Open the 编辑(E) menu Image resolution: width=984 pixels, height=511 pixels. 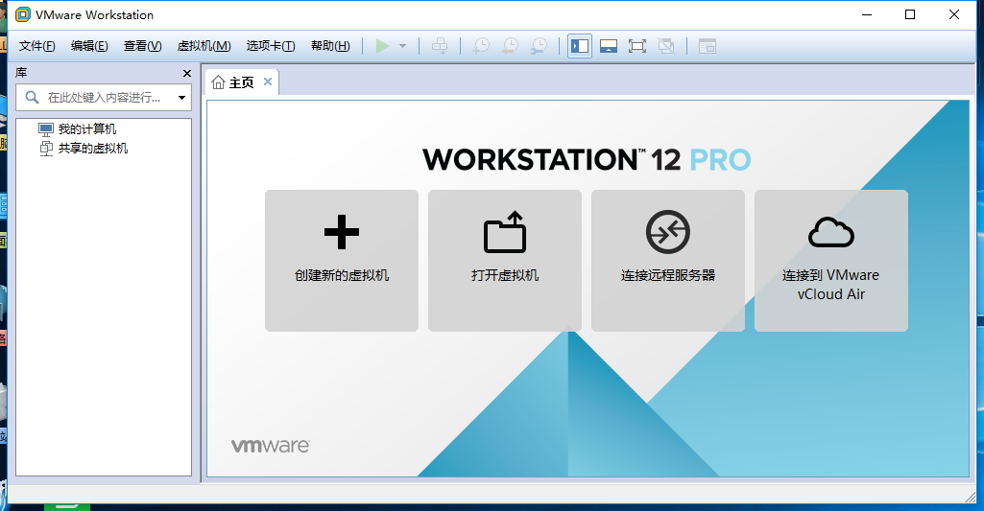click(89, 46)
